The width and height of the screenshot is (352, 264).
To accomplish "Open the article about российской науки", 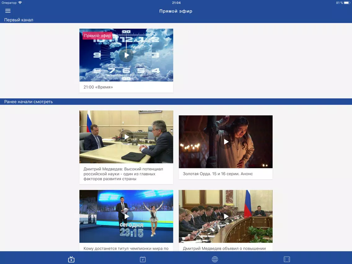I will 123,174.
